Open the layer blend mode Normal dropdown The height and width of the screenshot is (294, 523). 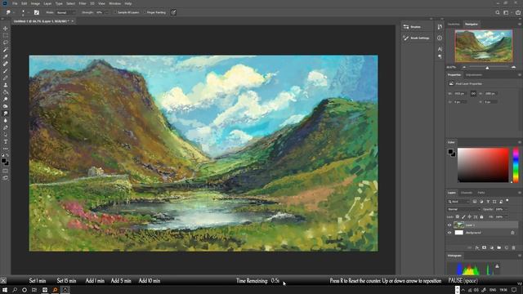[x=463, y=209]
